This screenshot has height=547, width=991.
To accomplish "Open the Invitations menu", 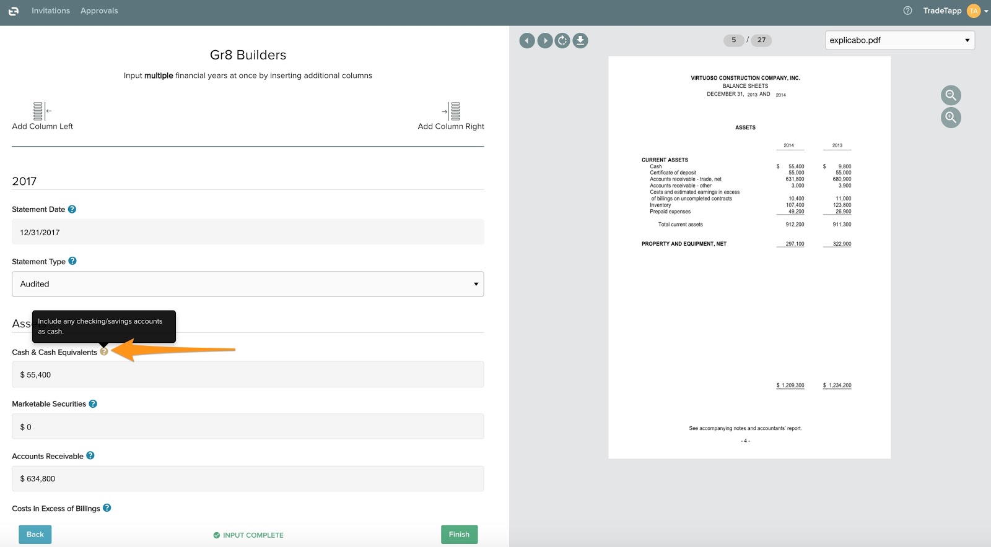I will (x=51, y=11).
